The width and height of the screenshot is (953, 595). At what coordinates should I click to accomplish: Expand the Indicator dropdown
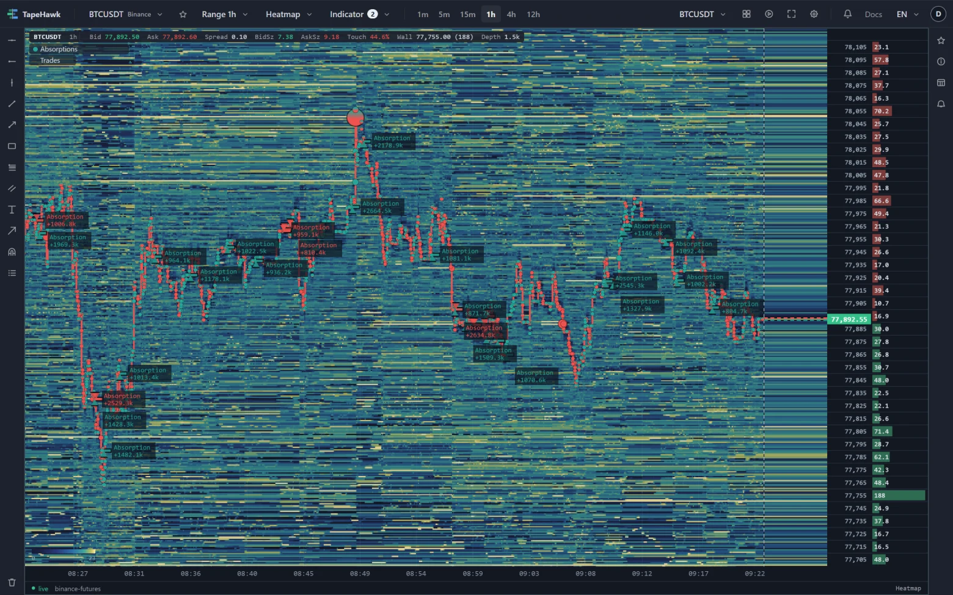click(x=359, y=14)
